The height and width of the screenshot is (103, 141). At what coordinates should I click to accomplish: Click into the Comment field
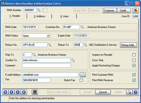click(x=46, y=65)
